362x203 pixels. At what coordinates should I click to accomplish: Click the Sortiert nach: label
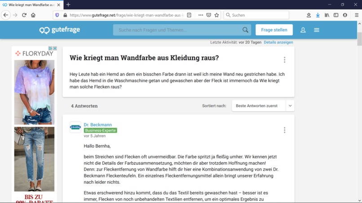point(214,106)
